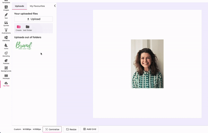The width and height of the screenshot is (208, 133).
Task: Switch to the My Favourites tab
Action: pyautogui.click(x=37, y=6)
